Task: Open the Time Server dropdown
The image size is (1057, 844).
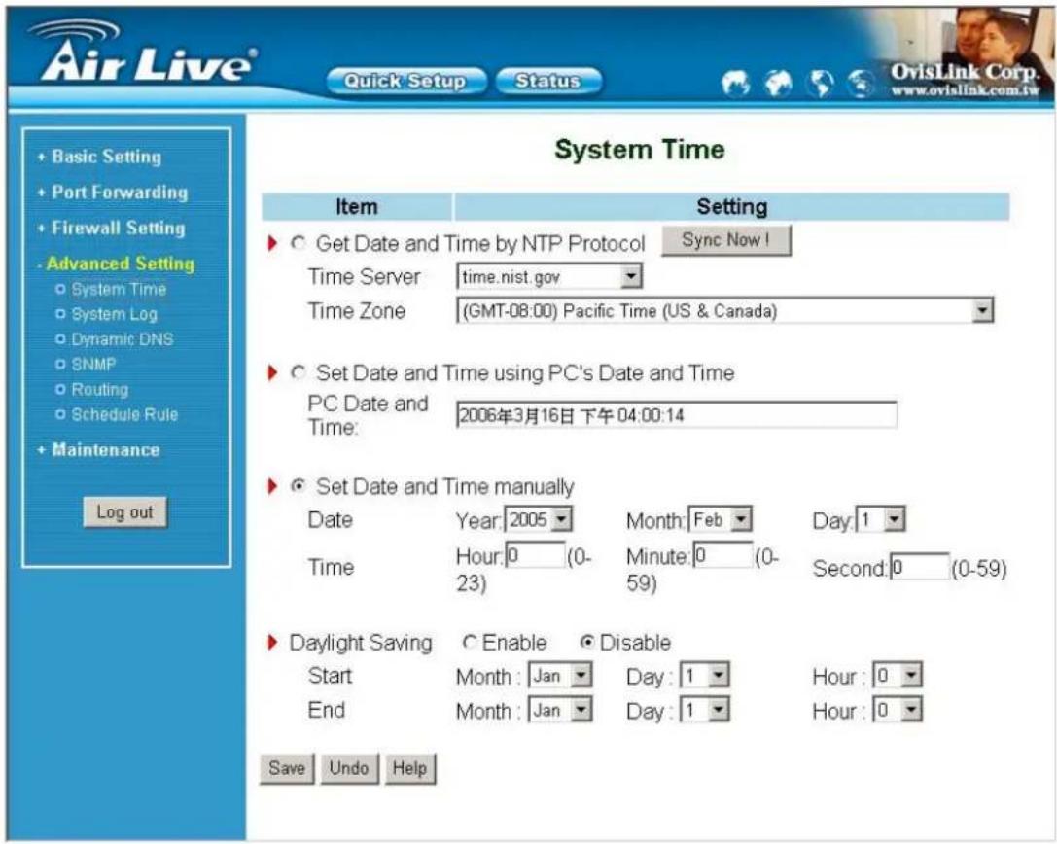Action: [549, 276]
